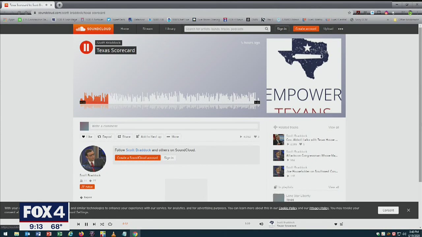Screen dimensions: 422x237
Task: Open Word from the taskbar
Action: tap(38, 234)
